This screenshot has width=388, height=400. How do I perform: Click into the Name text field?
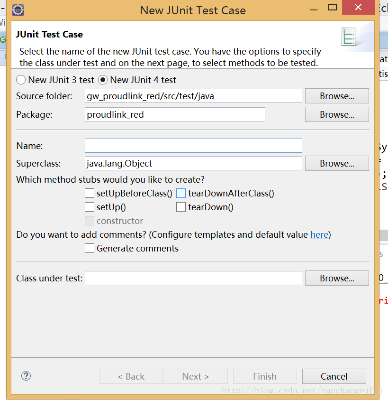click(x=193, y=146)
